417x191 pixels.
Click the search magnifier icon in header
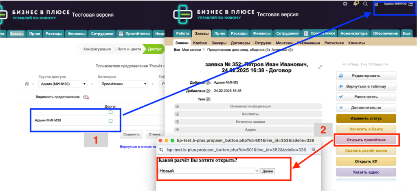(x=365, y=4)
